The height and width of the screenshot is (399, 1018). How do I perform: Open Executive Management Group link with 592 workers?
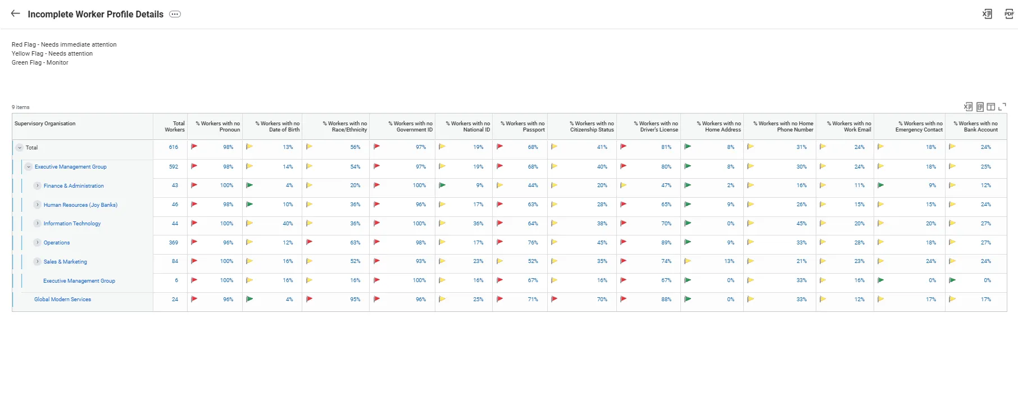[x=70, y=167]
